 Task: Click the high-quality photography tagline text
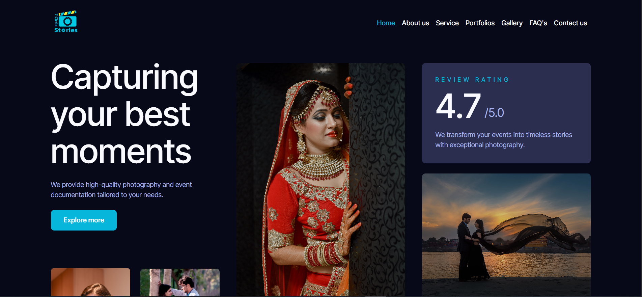point(121,190)
